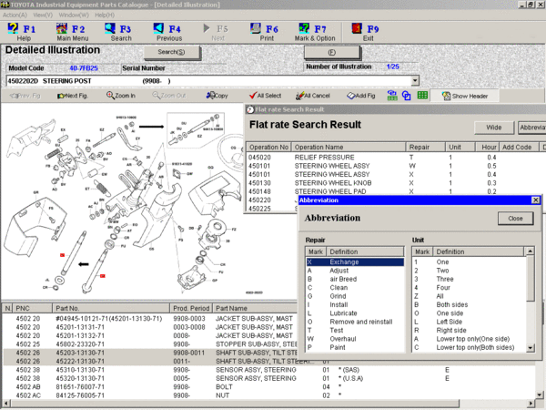Select Both sides row in Unit list
Screen dimensions: 546x410
pos(469,304)
